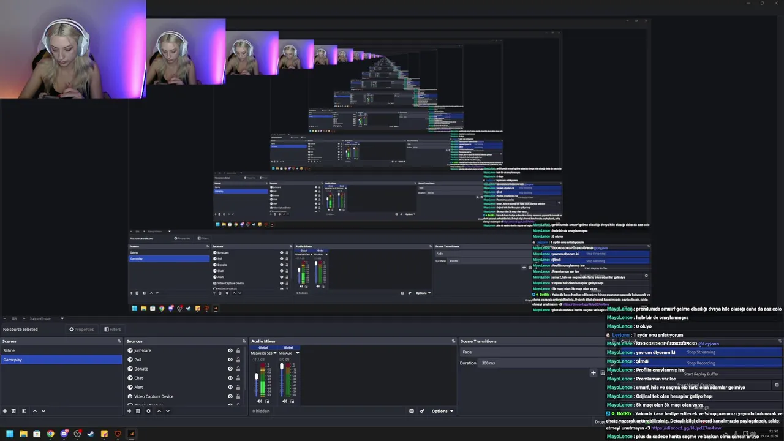Image resolution: width=784 pixels, height=441 pixels.
Task: Click Stop Streaming
Action: pyautogui.click(x=701, y=352)
